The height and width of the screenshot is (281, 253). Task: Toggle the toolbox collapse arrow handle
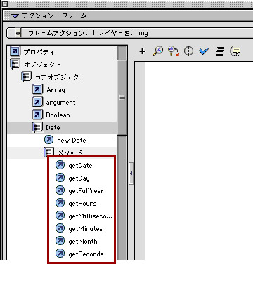pos(131,174)
